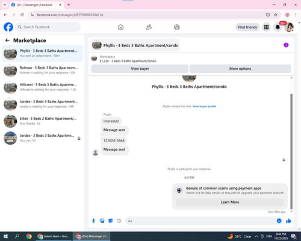Image resolution: width=301 pixels, height=241 pixels.
Task: Choose a GIF icon
Action: [x=119, y=221]
